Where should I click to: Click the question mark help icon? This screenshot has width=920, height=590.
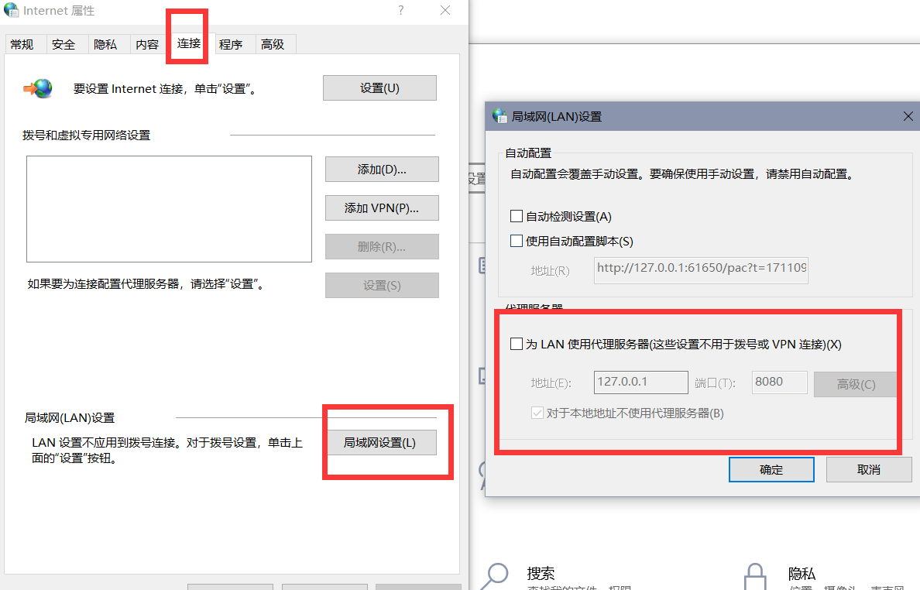(x=400, y=10)
